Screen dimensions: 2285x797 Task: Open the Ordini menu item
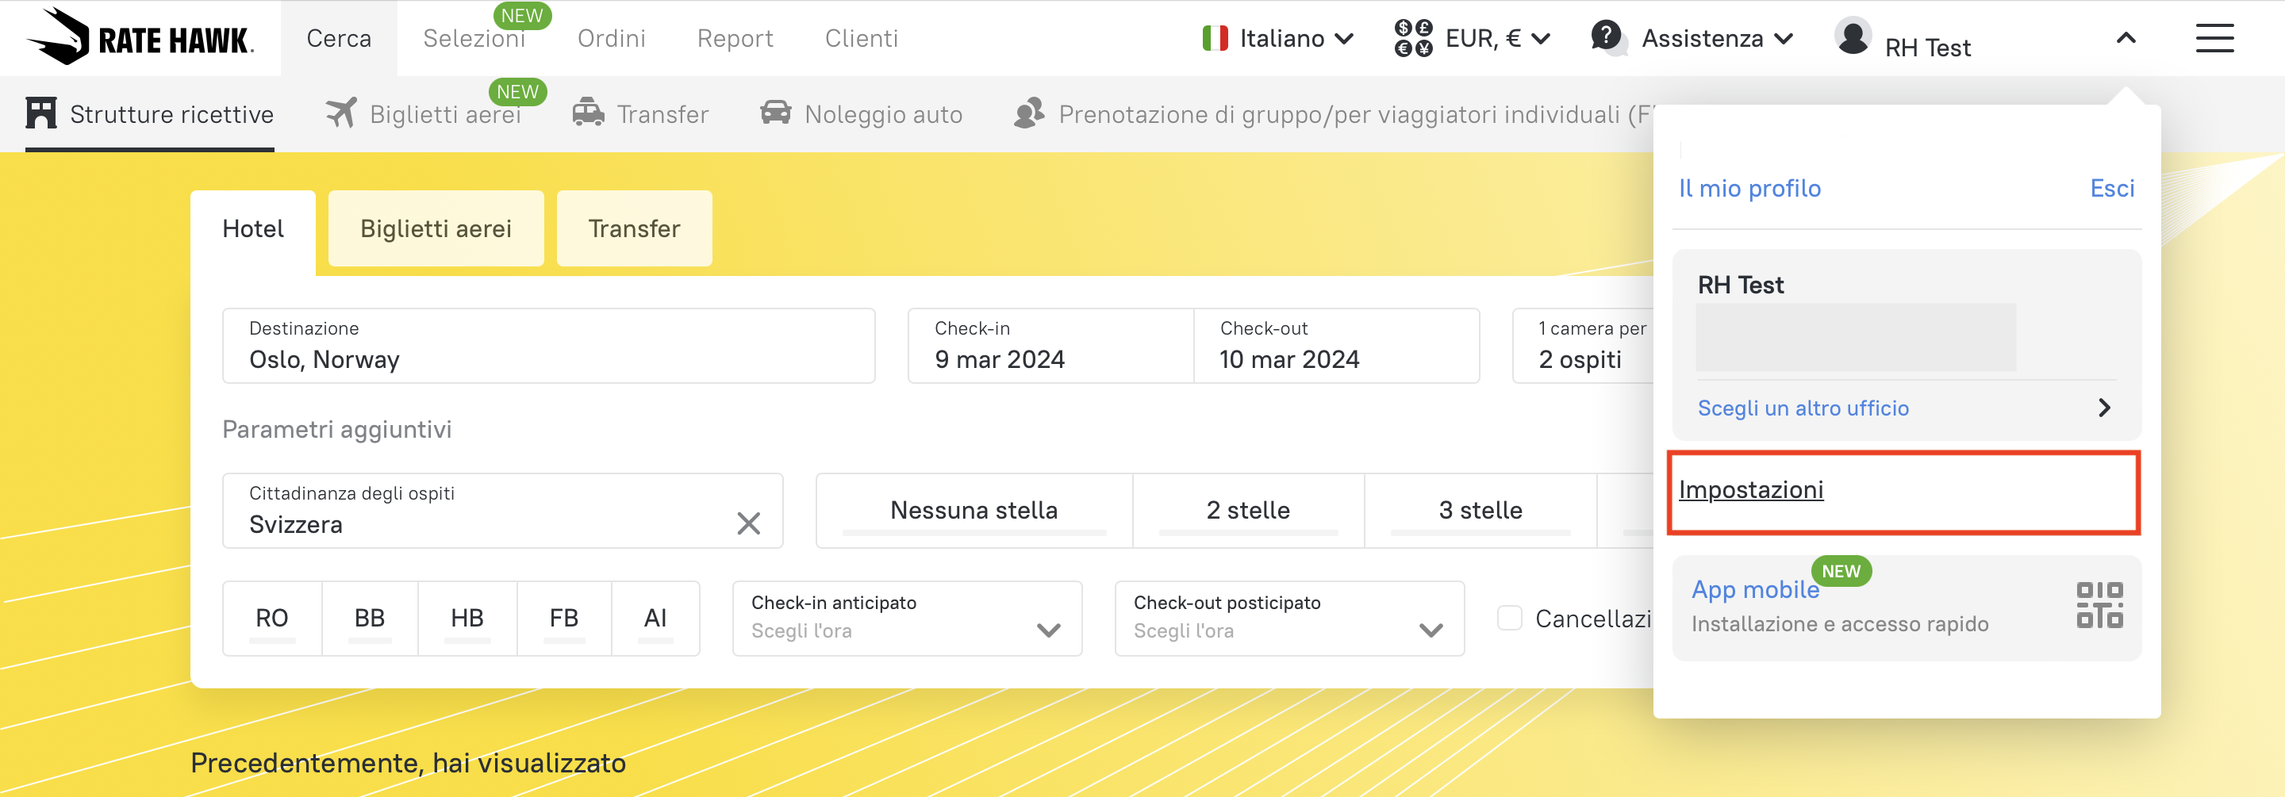point(611,38)
